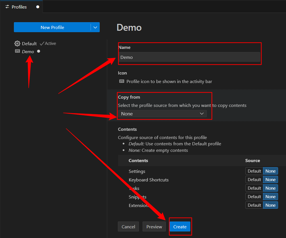Click the Contents column header
This screenshot has height=238, width=286.
point(138,161)
